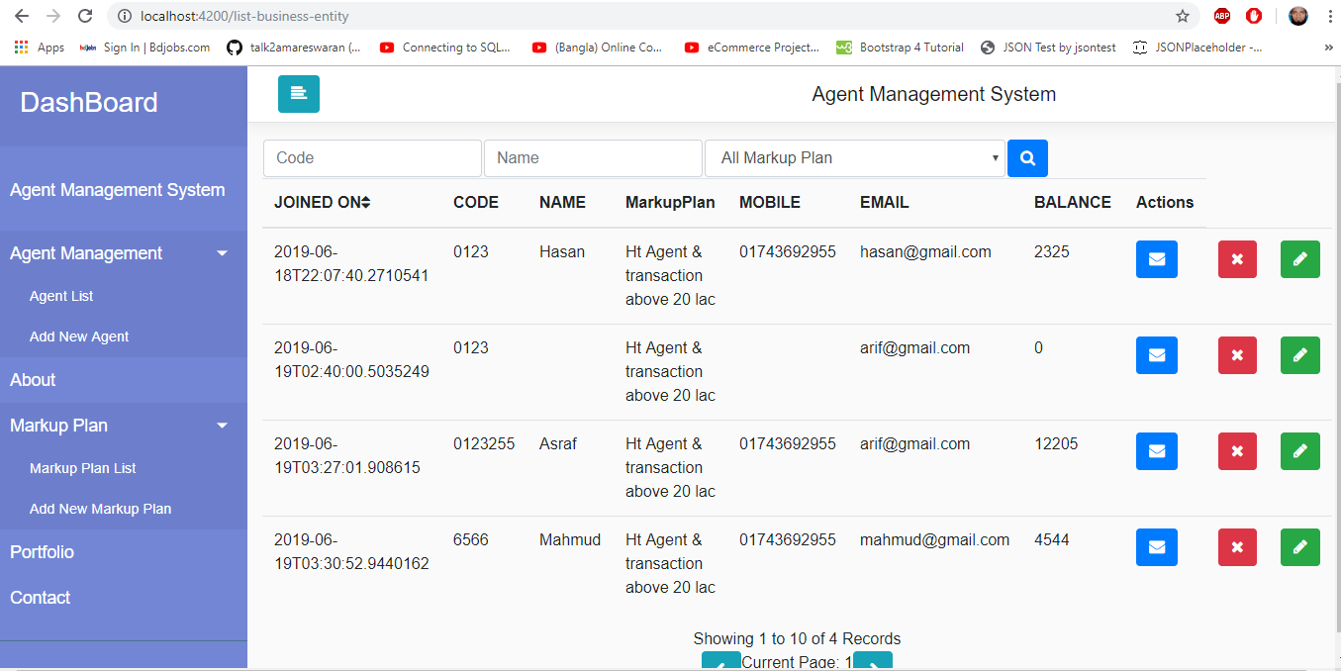Screen dimensions: 1341x671
Task: Click envelope button in balance 0 row
Action: [x=1157, y=355]
